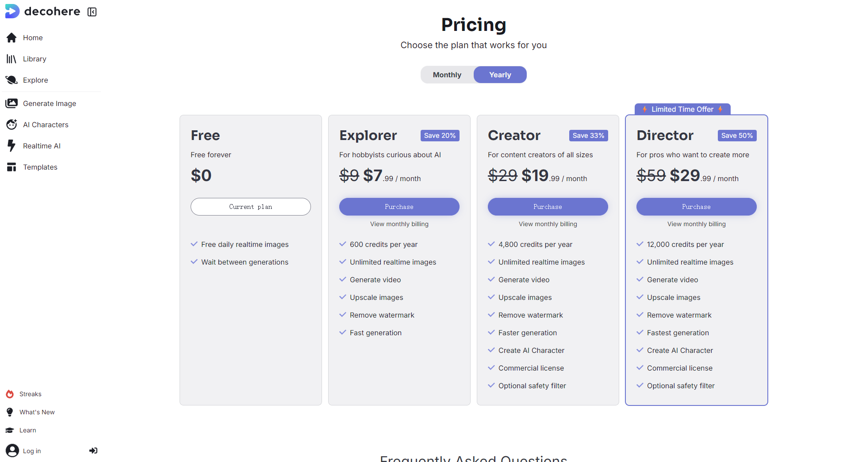The height and width of the screenshot is (462, 843).
Task: Switch billing toggle to Monthly
Action: coord(447,75)
